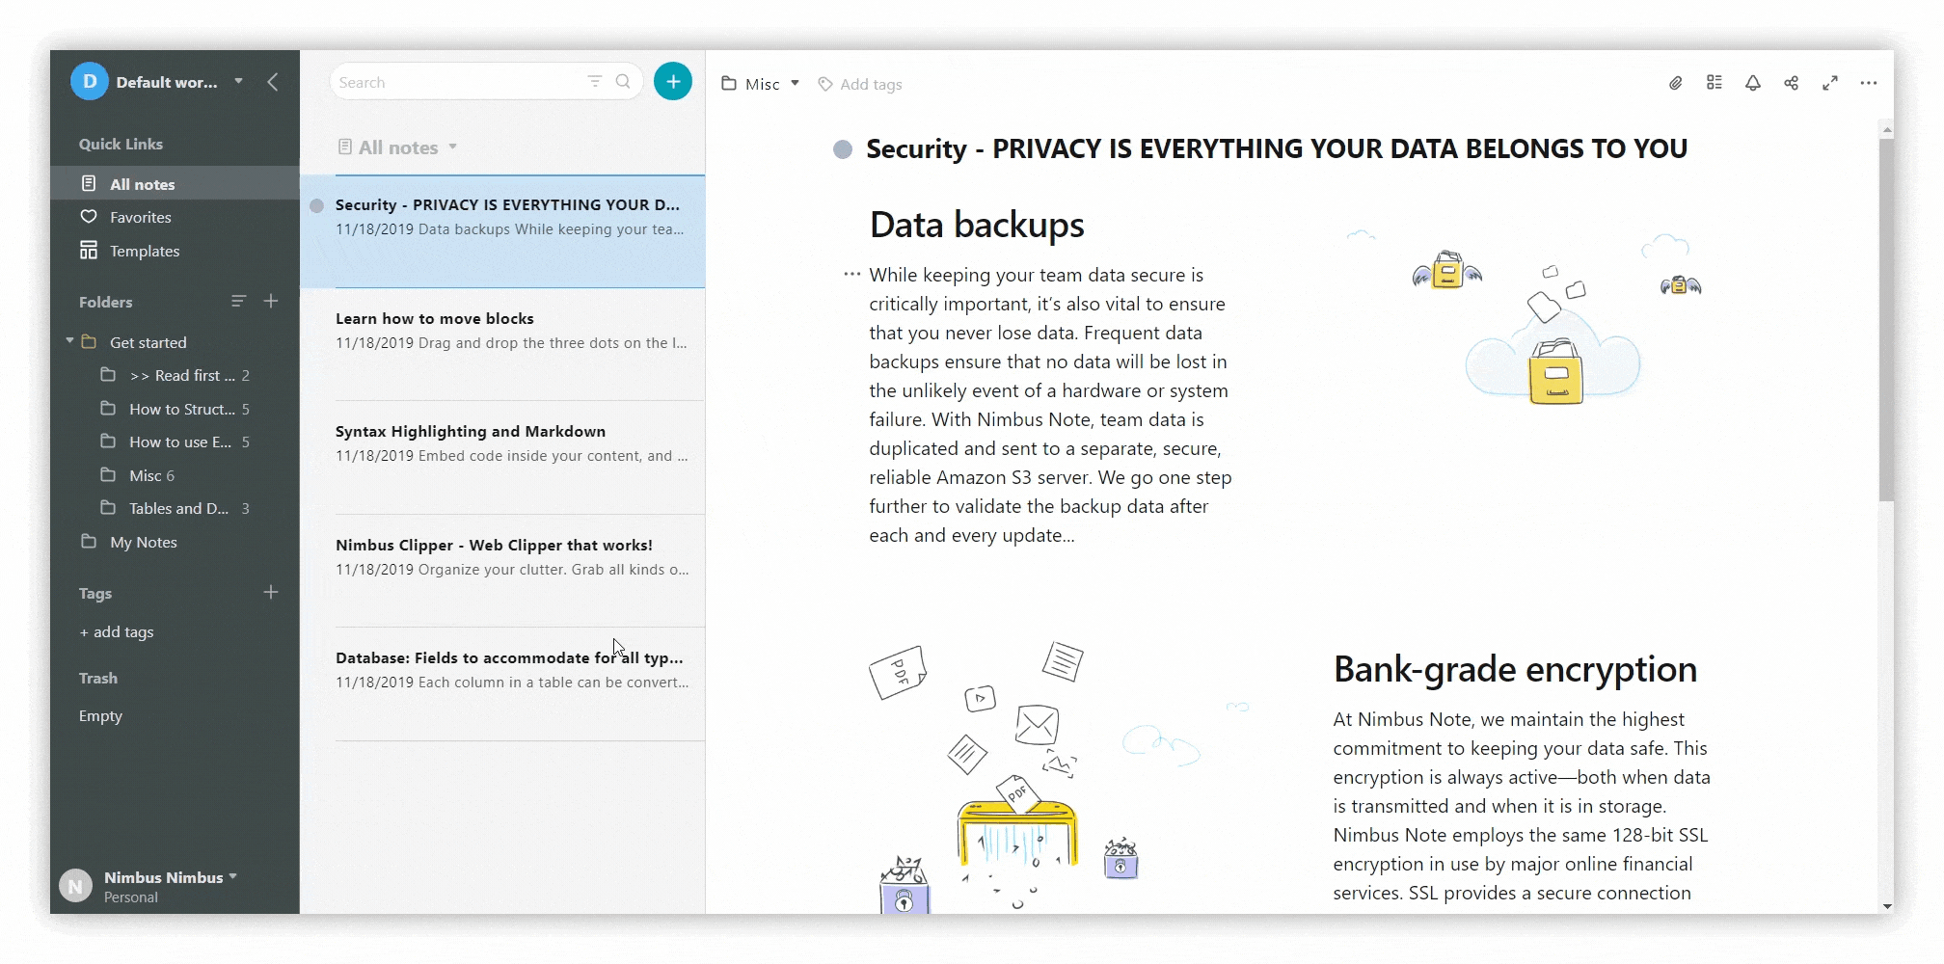This screenshot has width=1944, height=964.
Task: Open Templates in Quick Links
Action: point(144,251)
